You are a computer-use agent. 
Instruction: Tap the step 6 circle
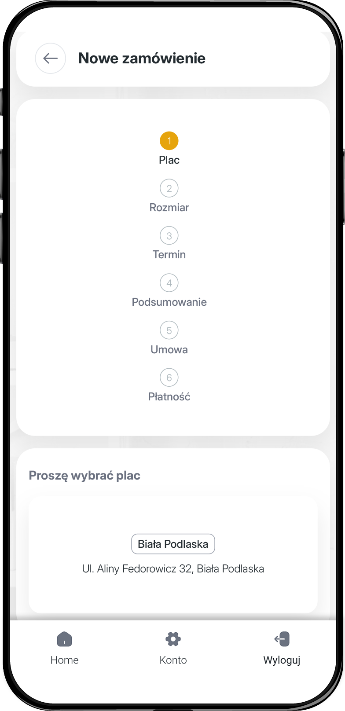(x=169, y=377)
